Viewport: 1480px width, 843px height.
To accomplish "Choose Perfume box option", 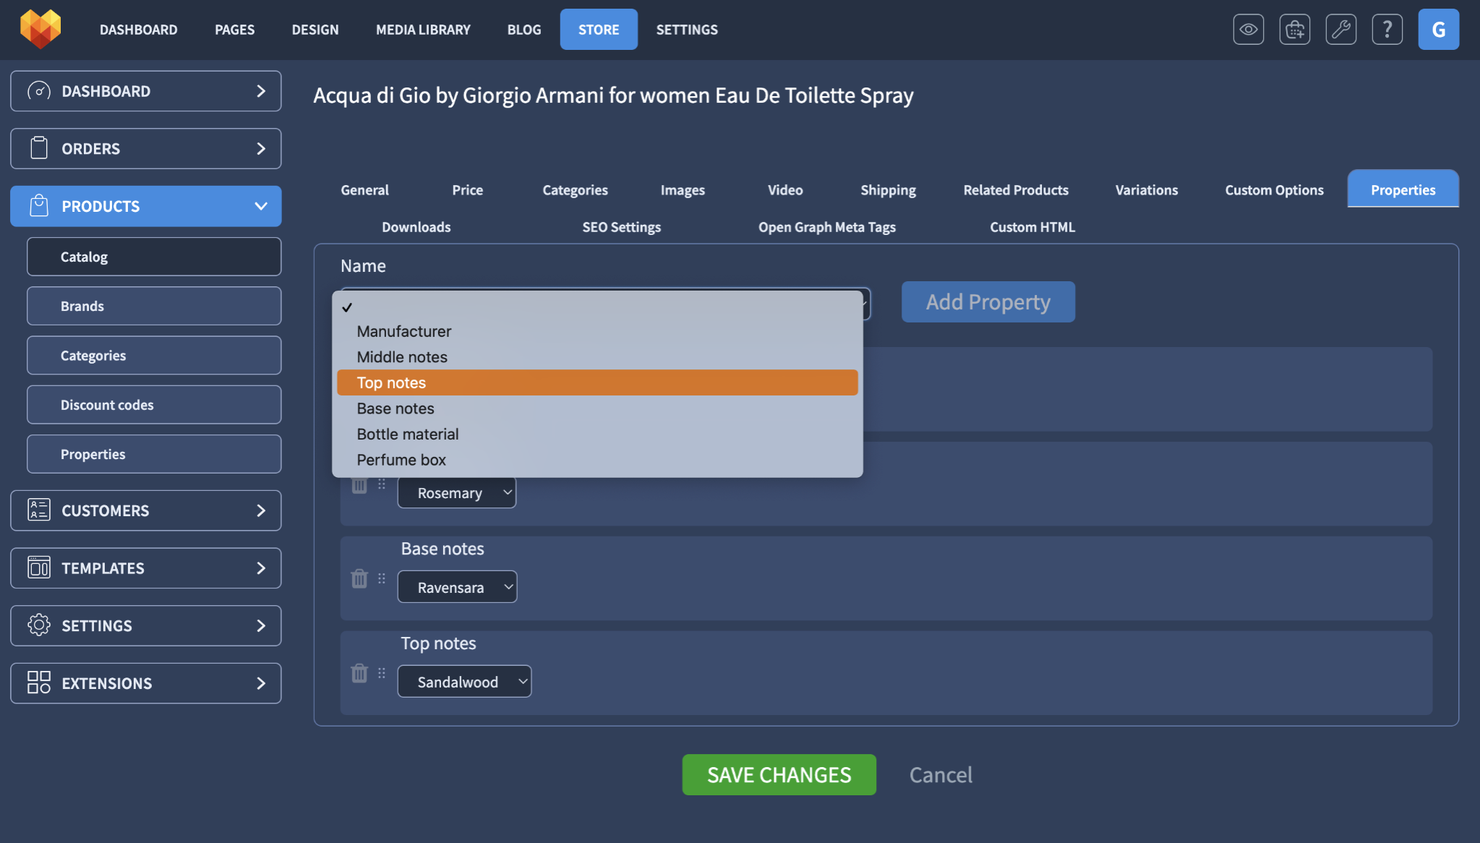I will point(597,460).
